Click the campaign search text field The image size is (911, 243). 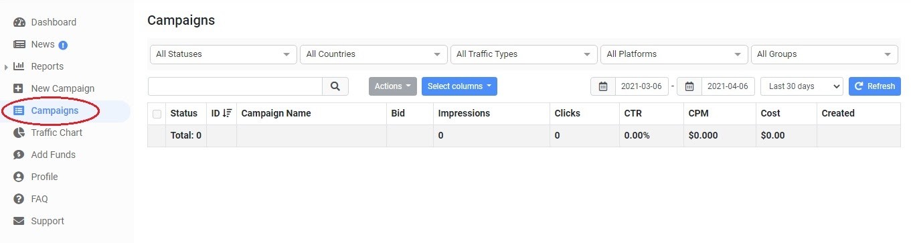click(x=236, y=86)
